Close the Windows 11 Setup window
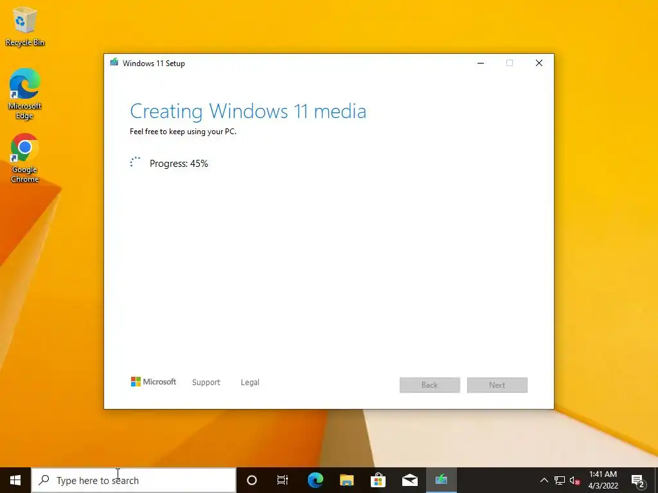The image size is (658, 493). point(539,63)
